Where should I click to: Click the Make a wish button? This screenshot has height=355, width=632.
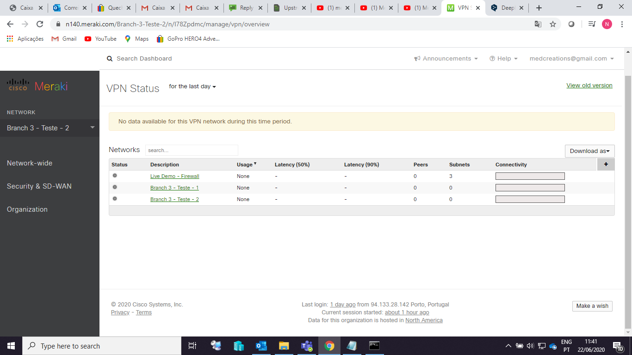[592, 306]
